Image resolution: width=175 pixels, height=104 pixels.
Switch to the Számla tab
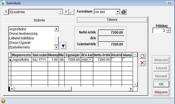39,20
